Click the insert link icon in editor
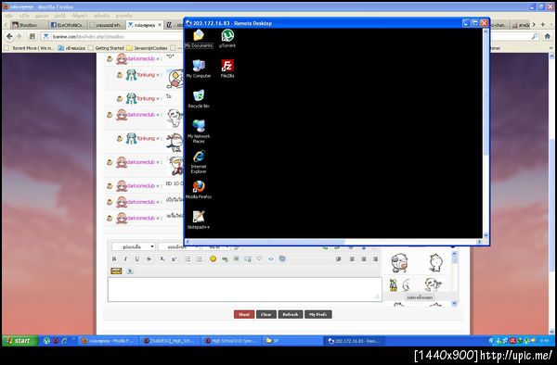 (225, 259)
